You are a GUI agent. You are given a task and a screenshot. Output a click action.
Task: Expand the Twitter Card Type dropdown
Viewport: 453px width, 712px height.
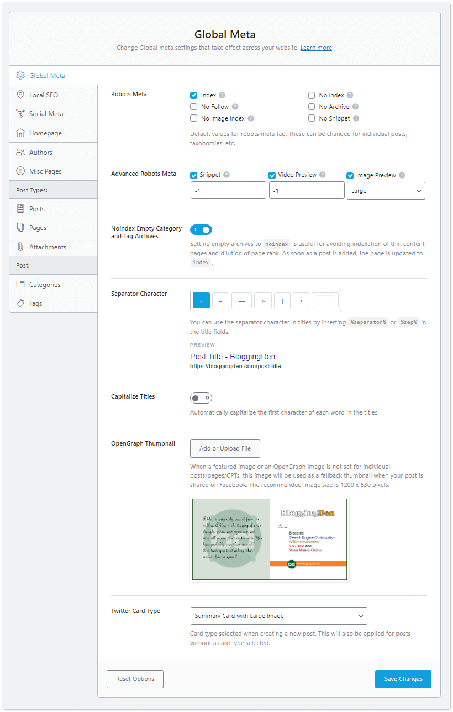pyautogui.click(x=278, y=616)
